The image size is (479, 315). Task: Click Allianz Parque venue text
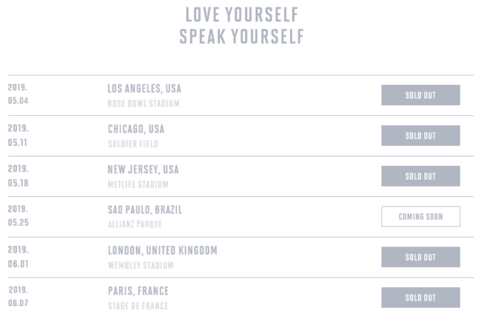(x=135, y=225)
